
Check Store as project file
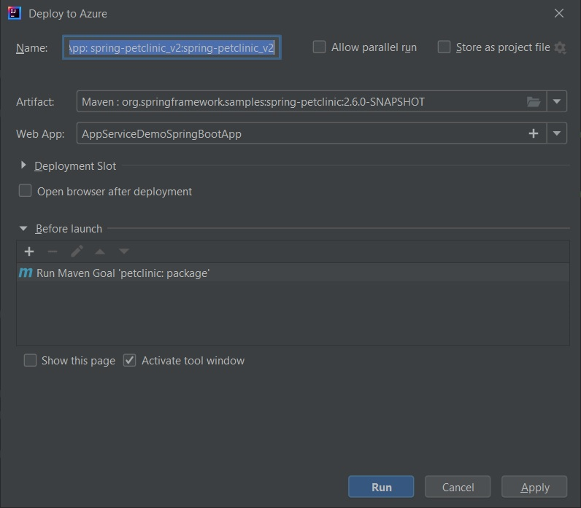point(444,47)
